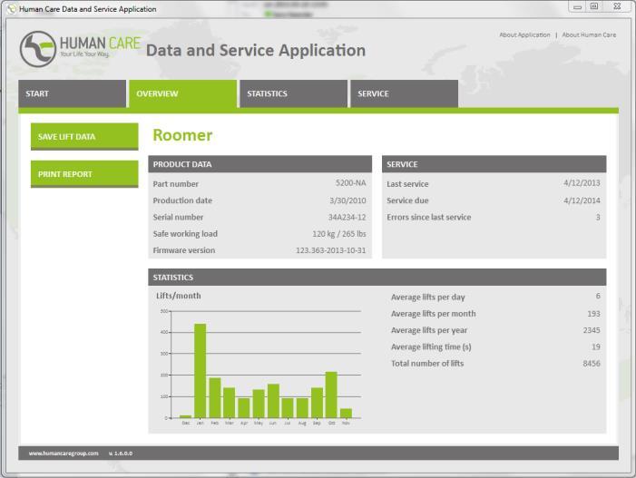Open the STATISTICS tab

(294, 93)
